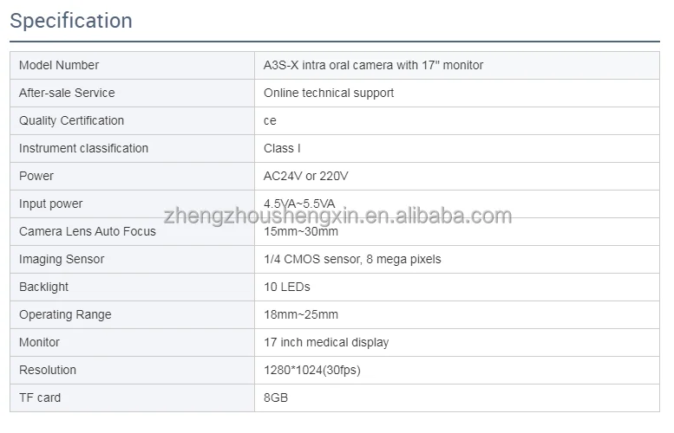The image size is (674, 433).
Task: Click the Power row label
Action: (36, 176)
